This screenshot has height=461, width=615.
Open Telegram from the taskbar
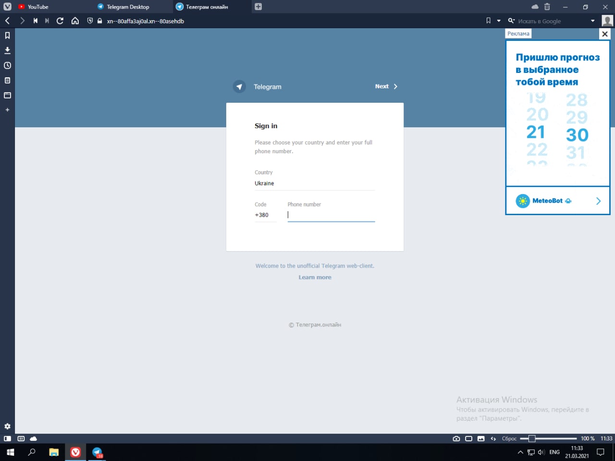tap(97, 452)
